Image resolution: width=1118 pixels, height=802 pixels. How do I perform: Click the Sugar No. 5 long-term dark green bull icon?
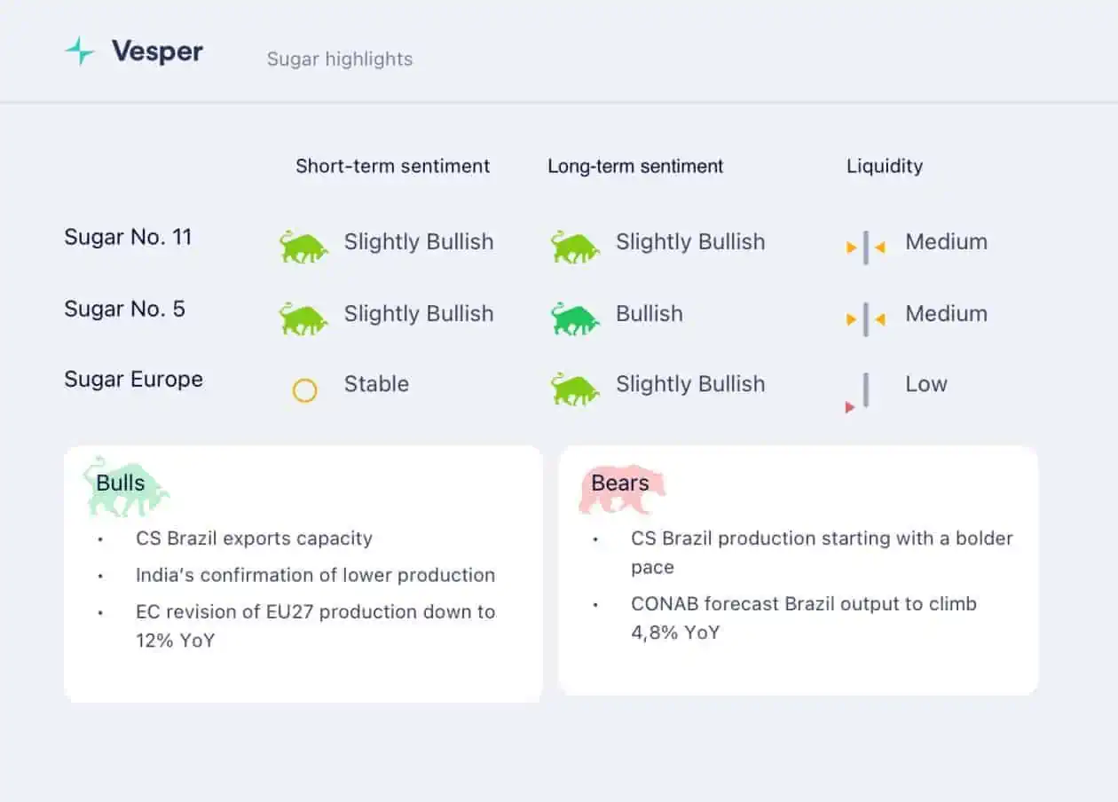575,318
